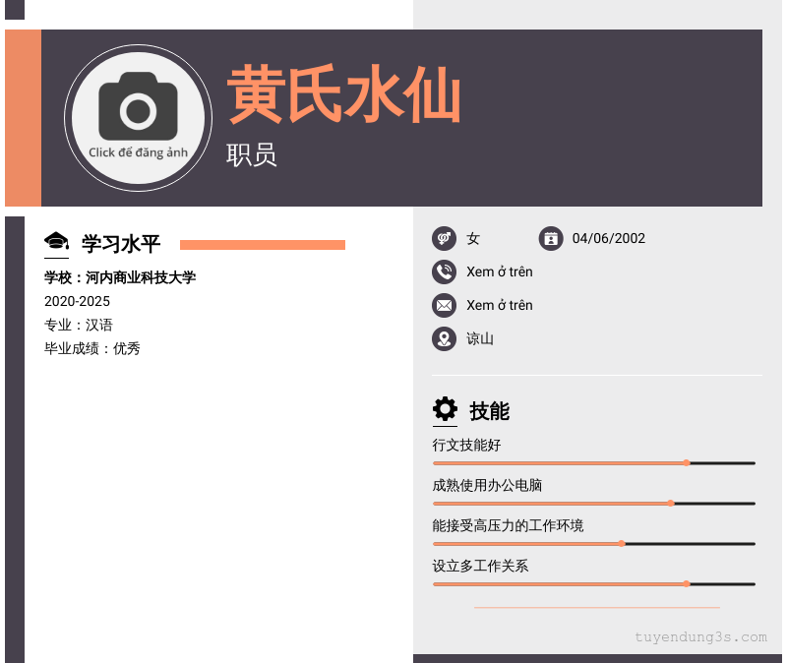
Task: Click the phone number Xem ở trên text
Action: pos(500,271)
